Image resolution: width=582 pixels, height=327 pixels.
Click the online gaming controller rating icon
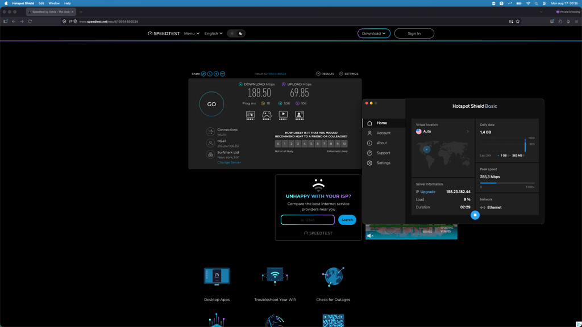(267, 115)
